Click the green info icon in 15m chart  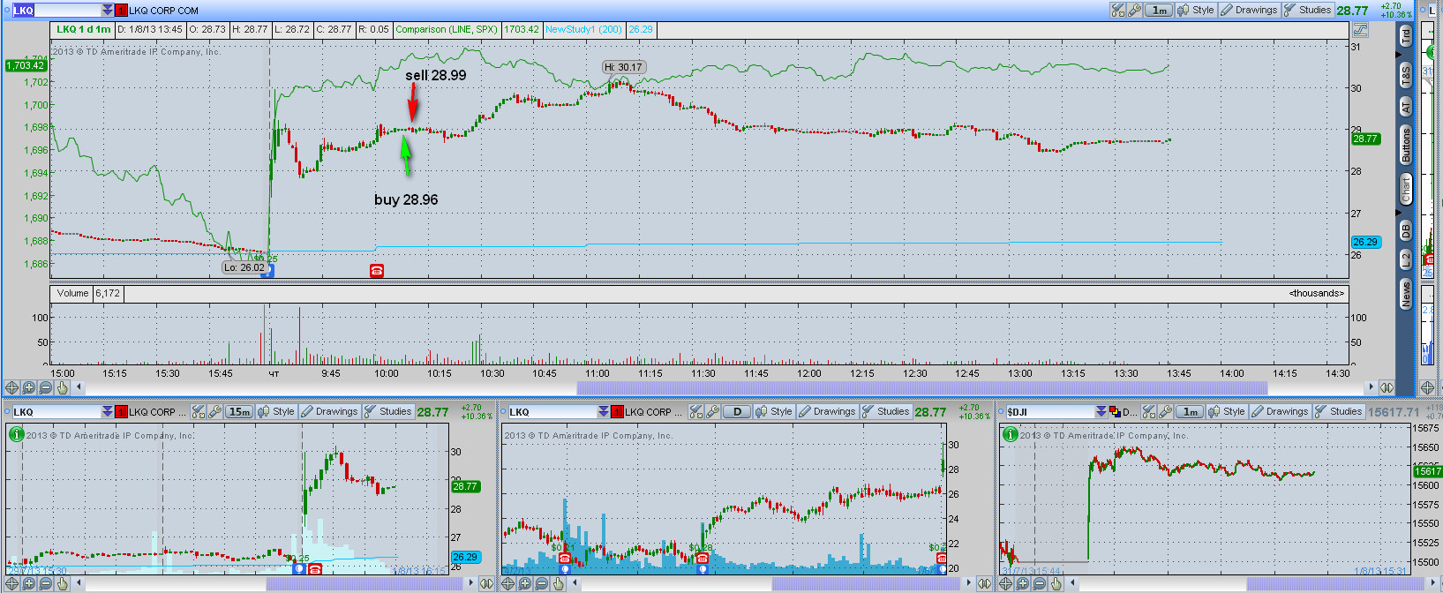(16, 434)
